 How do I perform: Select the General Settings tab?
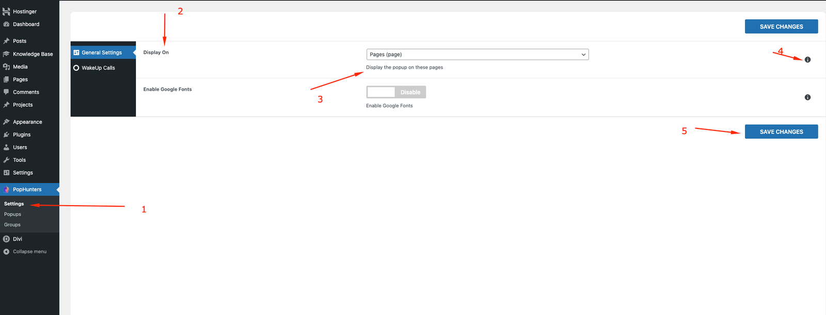(101, 53)
